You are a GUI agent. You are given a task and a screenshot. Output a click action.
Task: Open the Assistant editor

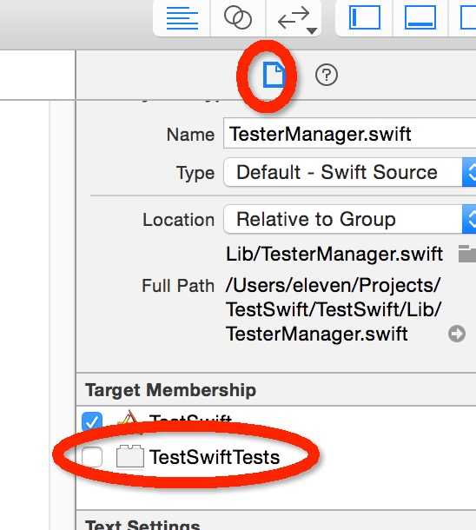tap(238, 17)
